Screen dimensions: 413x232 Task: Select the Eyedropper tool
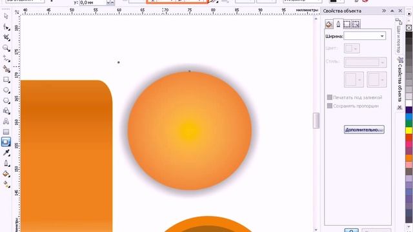(6, 153)
